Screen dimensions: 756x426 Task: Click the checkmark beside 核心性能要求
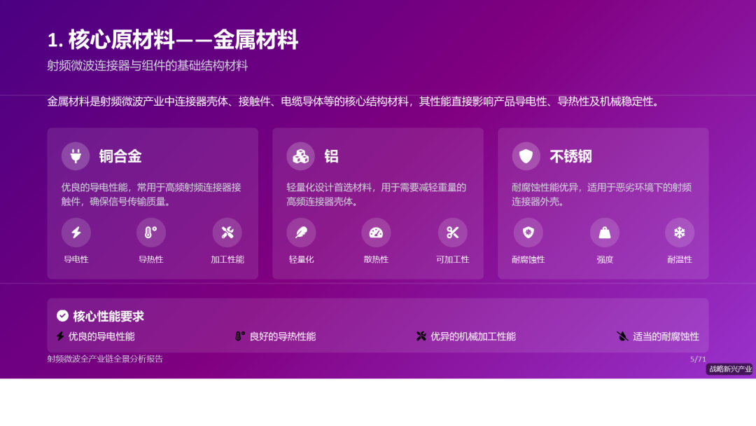(x=61, y=316)
